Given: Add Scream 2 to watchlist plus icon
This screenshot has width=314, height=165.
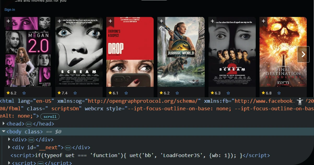Looking at the screenshot, I should click(x=212, y=21).
